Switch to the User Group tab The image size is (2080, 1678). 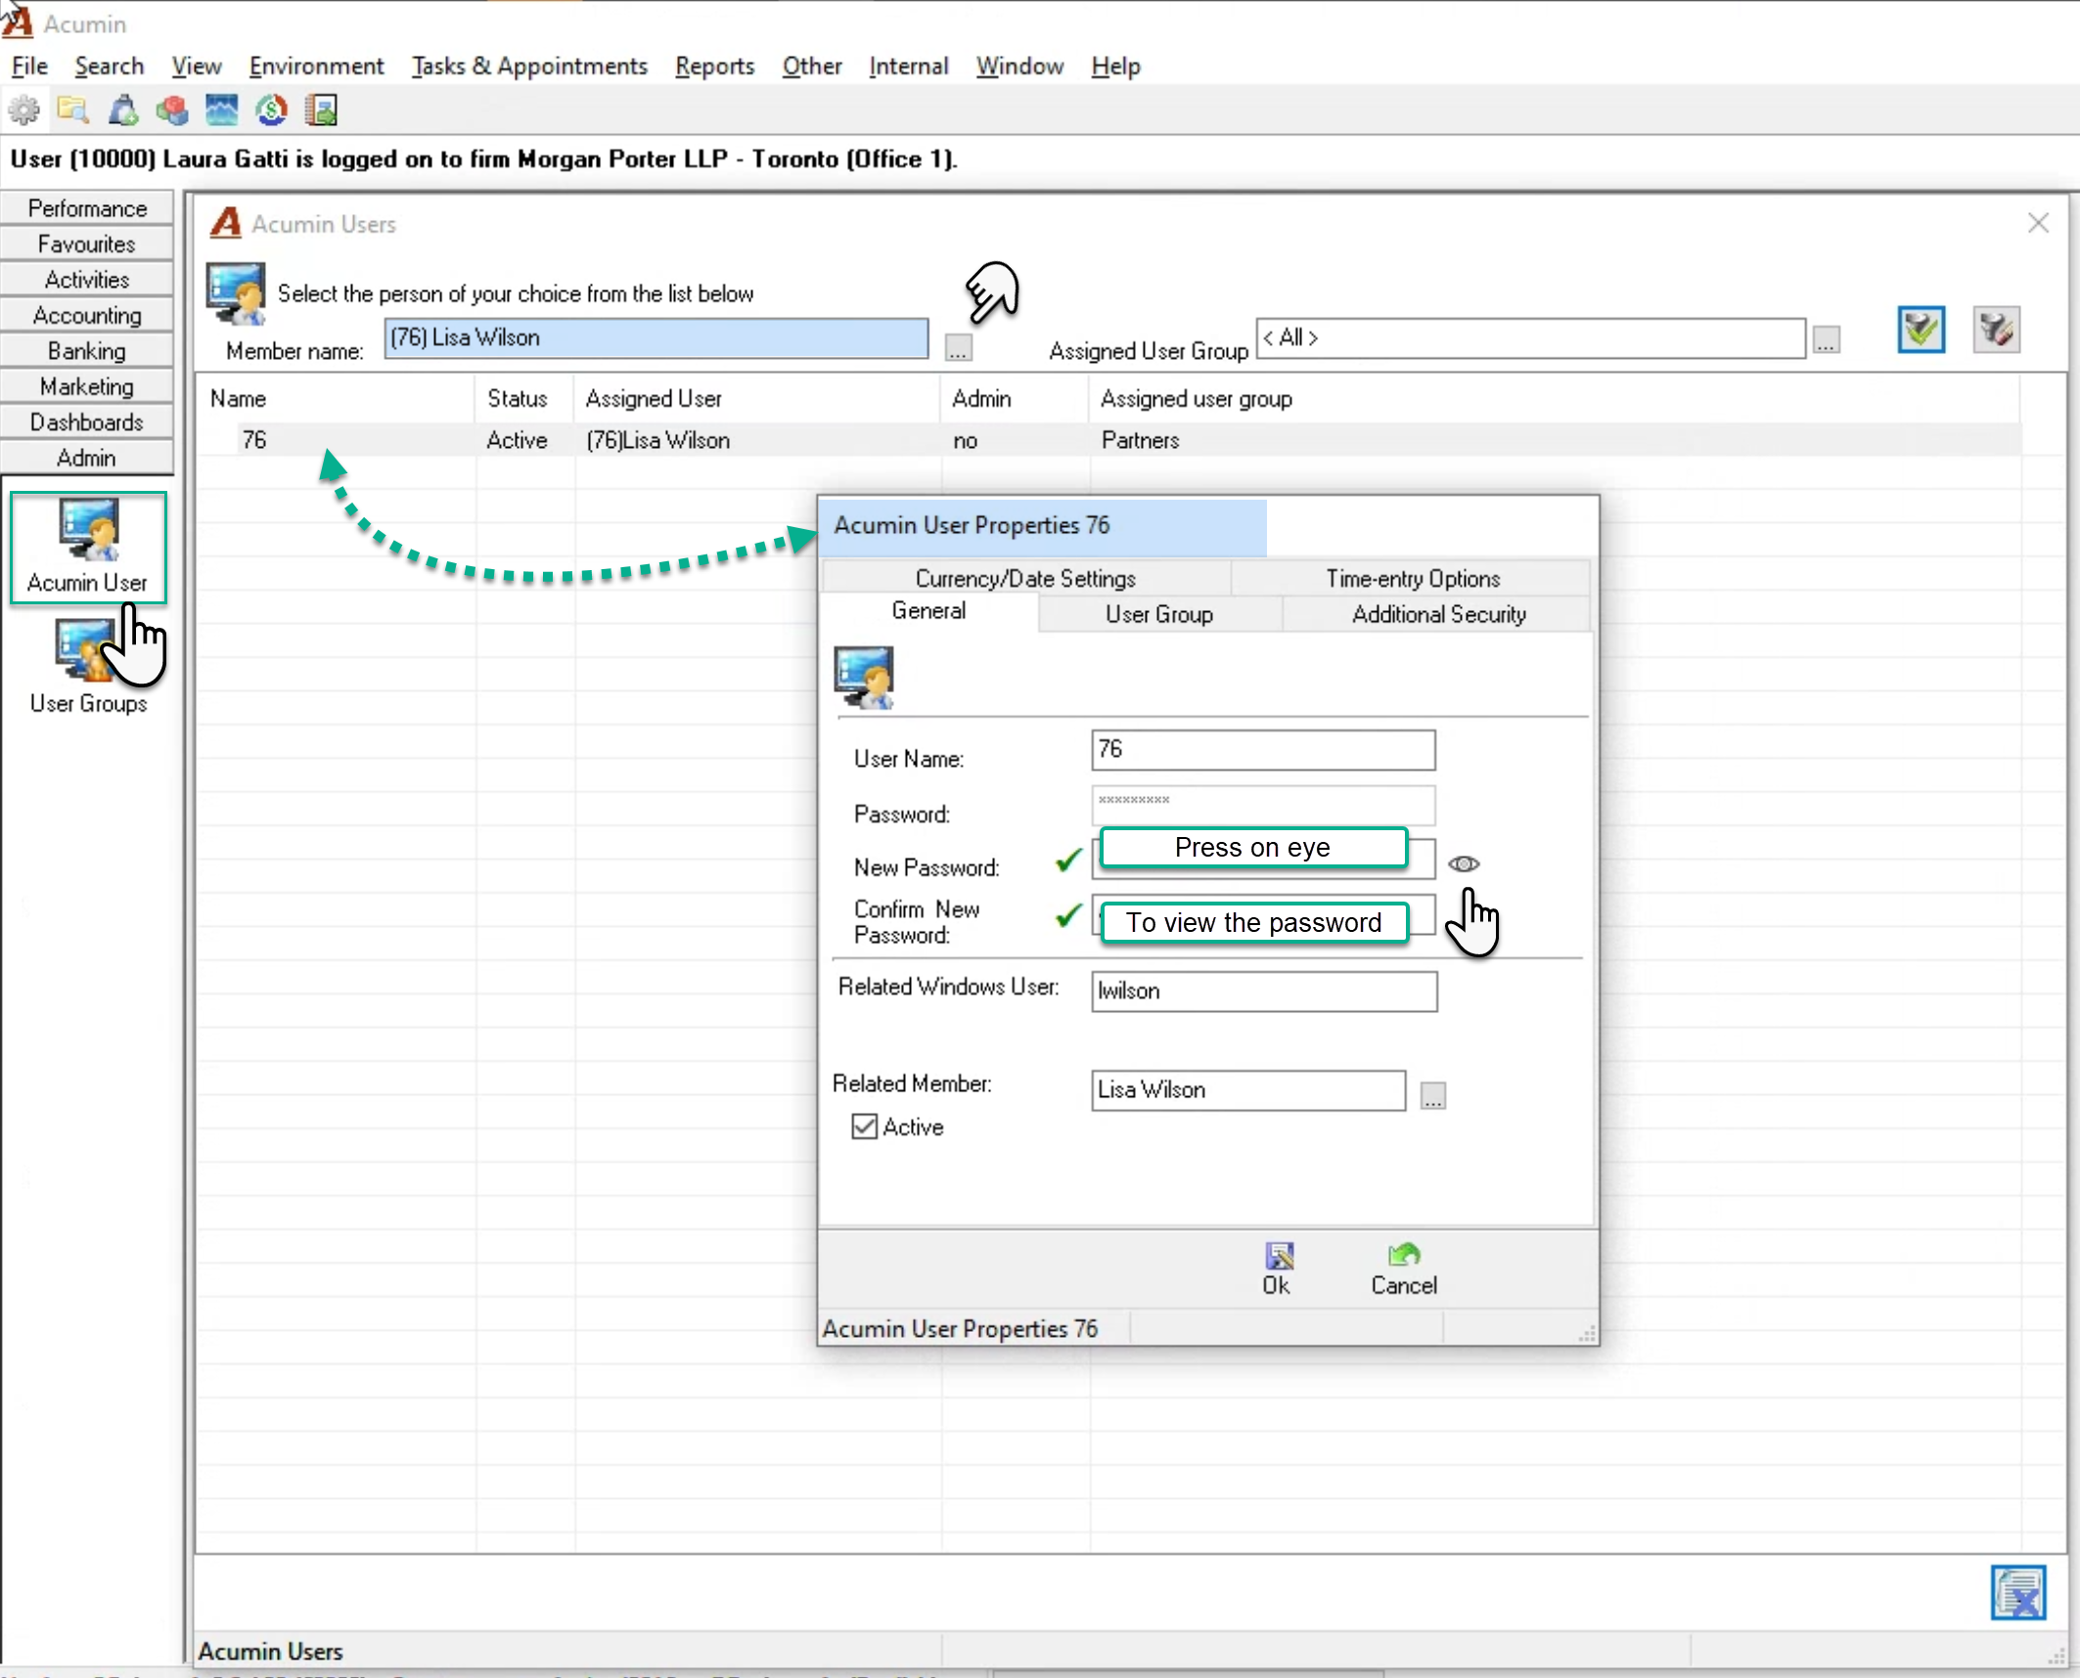pyautogui.click(x=1159, y=614)
